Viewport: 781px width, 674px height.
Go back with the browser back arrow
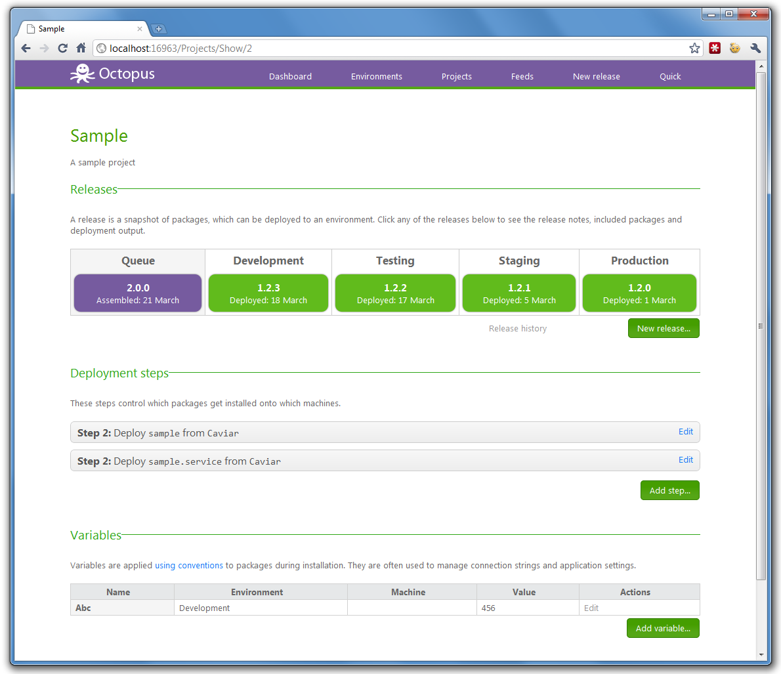pyautogui.click(x=26, y=49)
